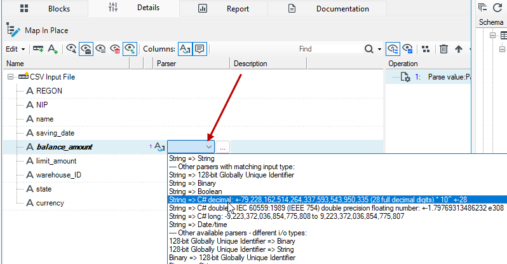Delete operation with the trash bin icon
The width and height of the screenshot is (507, 264).
443,49
